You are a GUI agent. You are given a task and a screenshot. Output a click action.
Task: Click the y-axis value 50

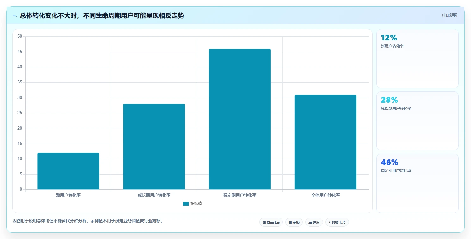[20, 36]
